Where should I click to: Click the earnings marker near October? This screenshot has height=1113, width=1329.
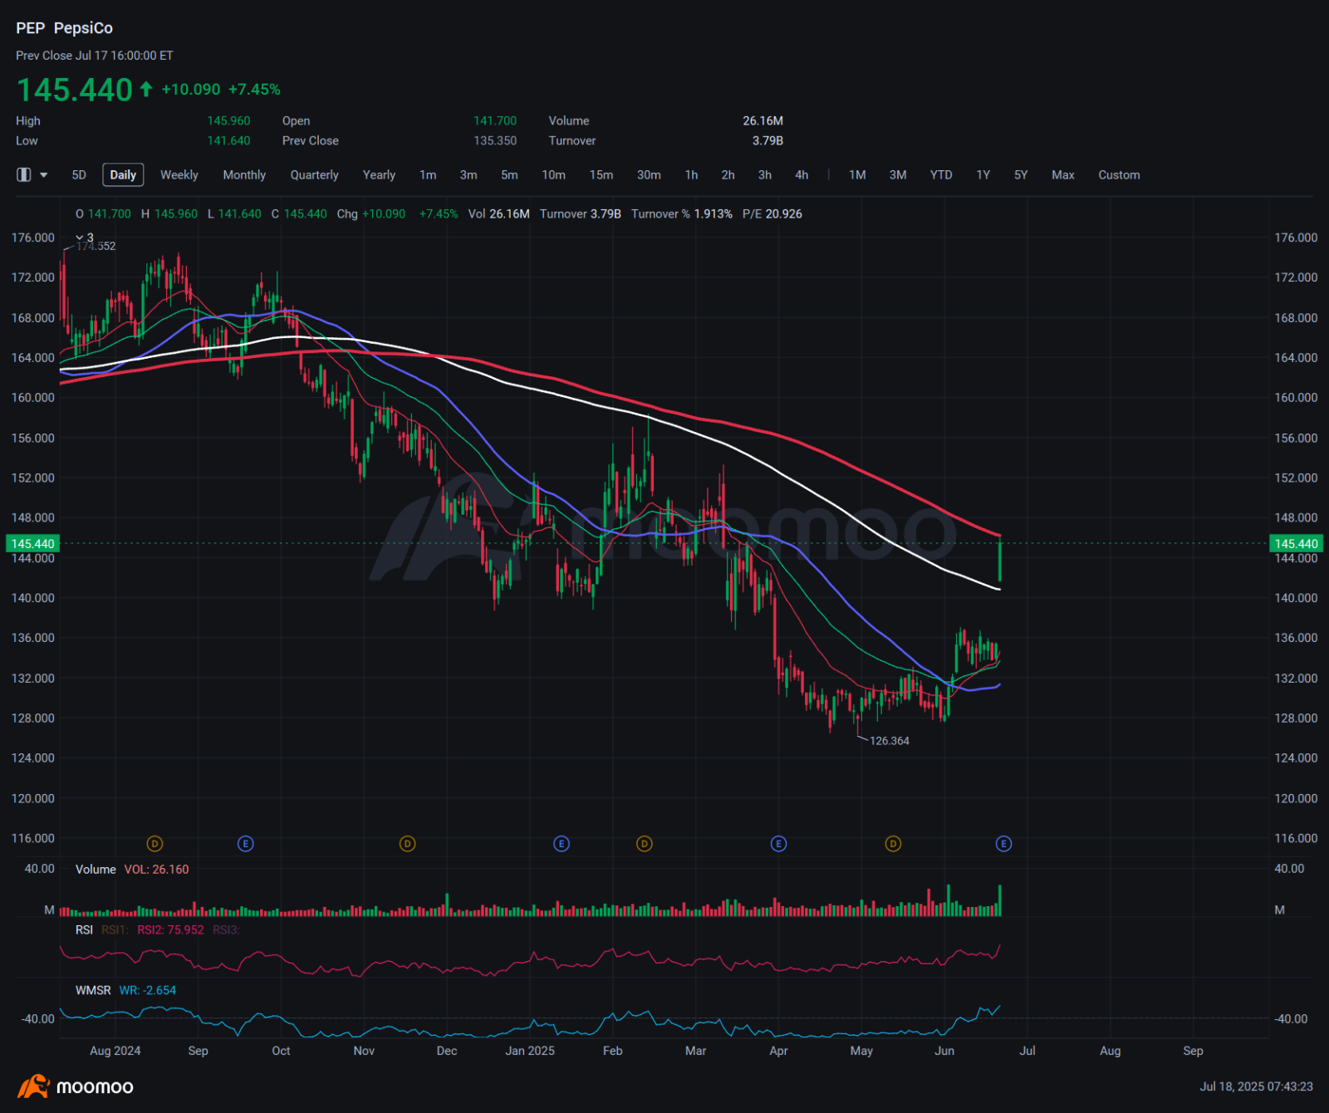pos(245,844)
